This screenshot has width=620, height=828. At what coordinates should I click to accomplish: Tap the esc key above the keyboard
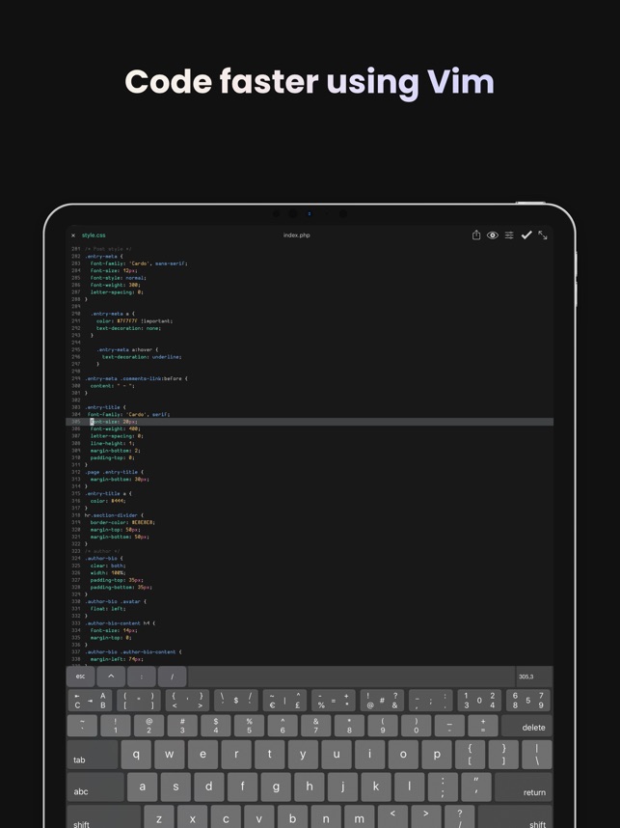(x=81, y=676)
